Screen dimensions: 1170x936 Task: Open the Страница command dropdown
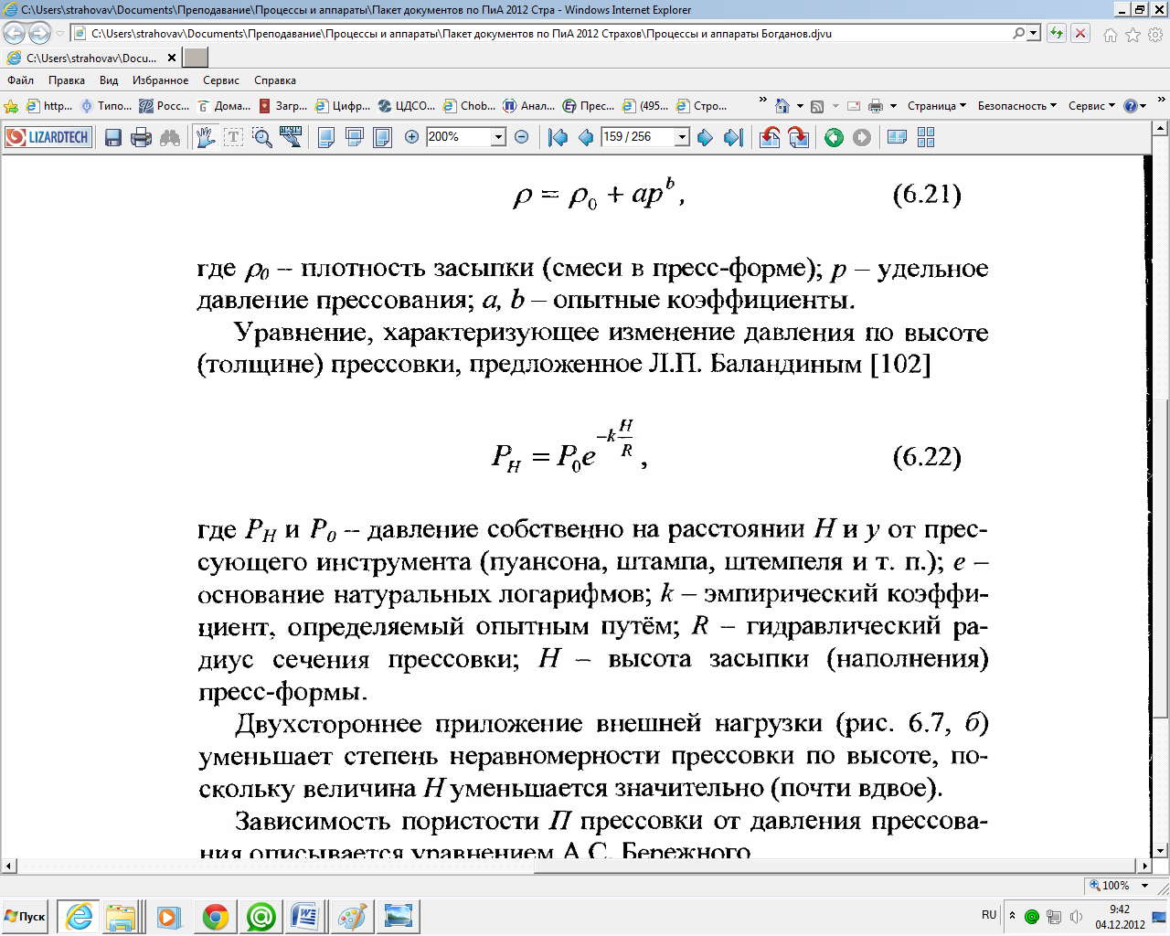(x=936, y=106)
